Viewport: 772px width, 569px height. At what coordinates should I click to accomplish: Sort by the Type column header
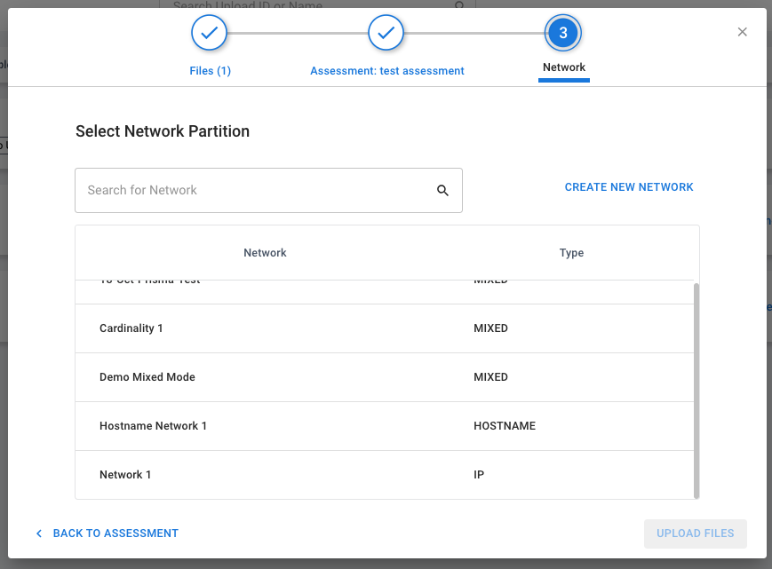(571, 252)
